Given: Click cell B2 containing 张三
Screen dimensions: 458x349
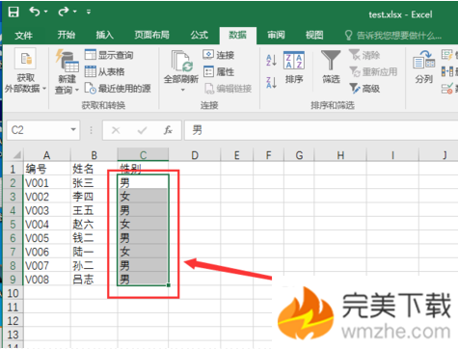Looking at the screenshot, I should point(94,182).
